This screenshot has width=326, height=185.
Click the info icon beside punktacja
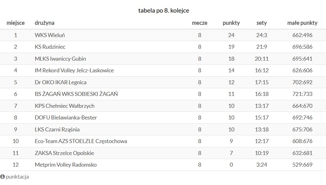pos(2,177)
